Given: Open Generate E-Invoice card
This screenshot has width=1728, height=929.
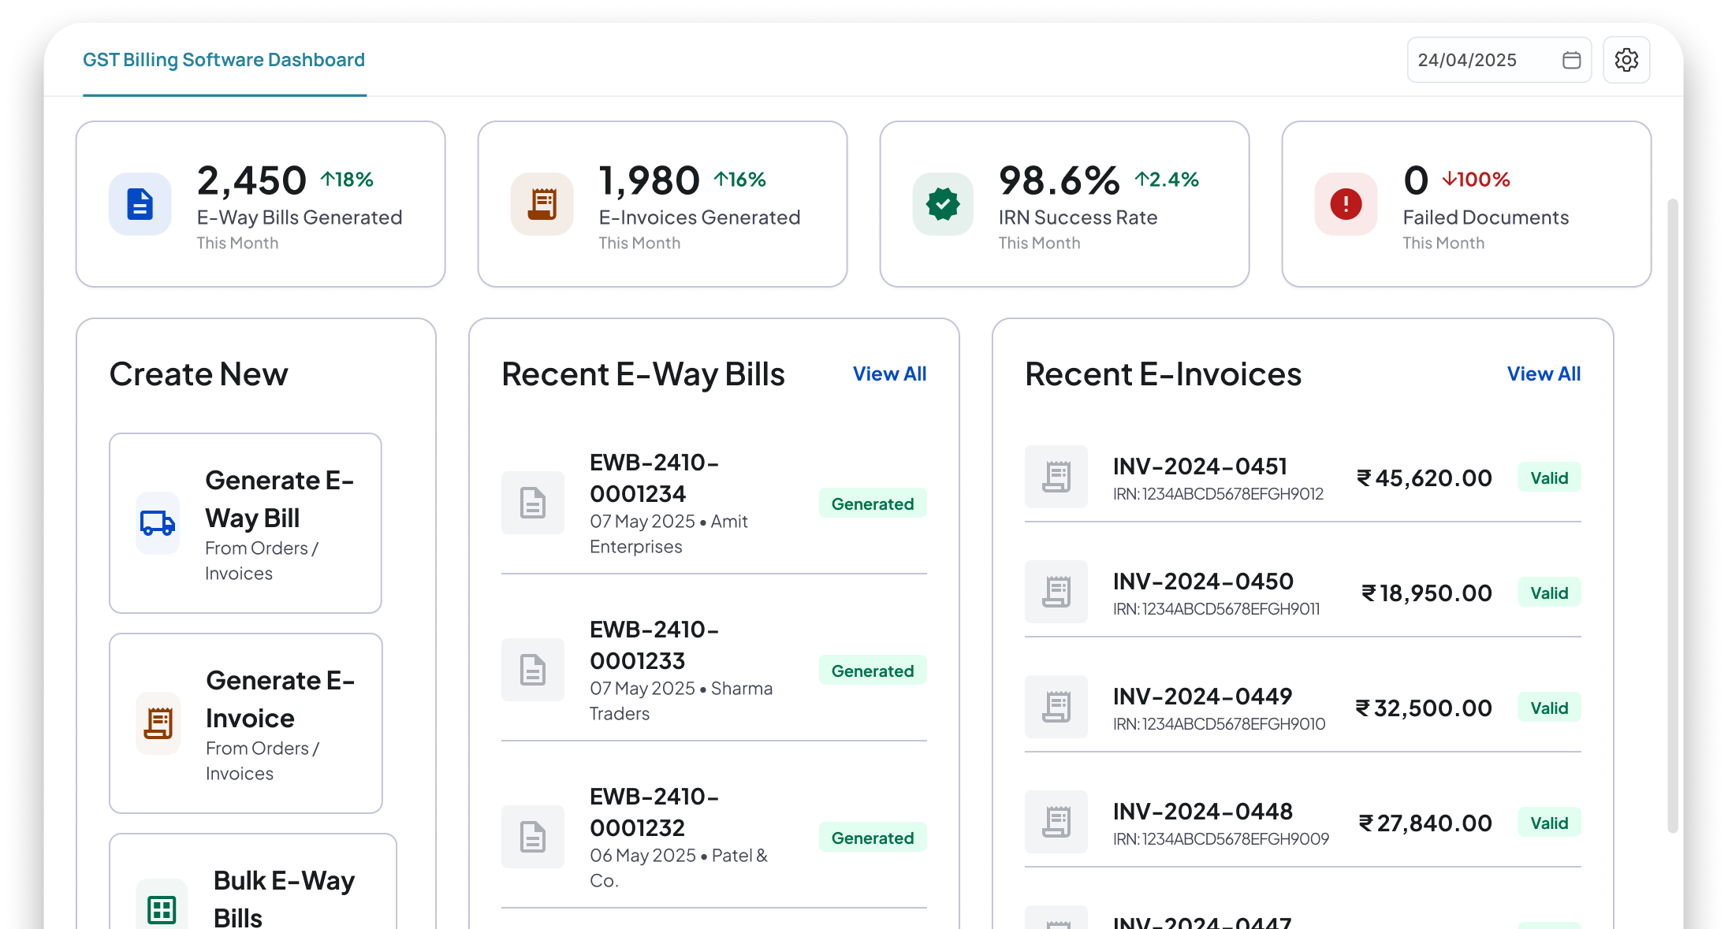Looking at the screenshot, I should (x=246, y=723).
